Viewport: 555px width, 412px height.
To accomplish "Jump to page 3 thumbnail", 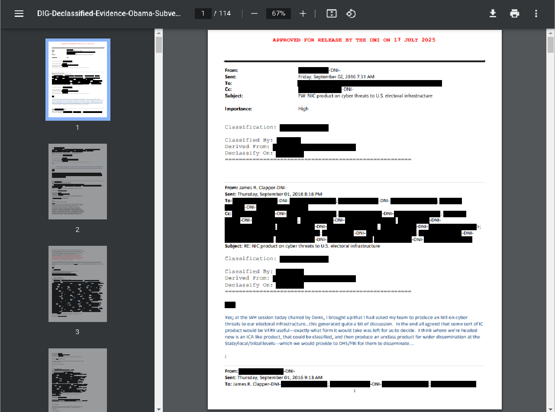I will click(77, 284).
